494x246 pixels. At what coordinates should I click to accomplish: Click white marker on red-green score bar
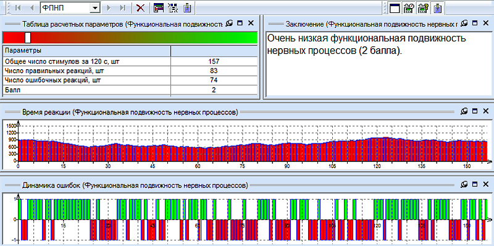click(x=28, y=38)
